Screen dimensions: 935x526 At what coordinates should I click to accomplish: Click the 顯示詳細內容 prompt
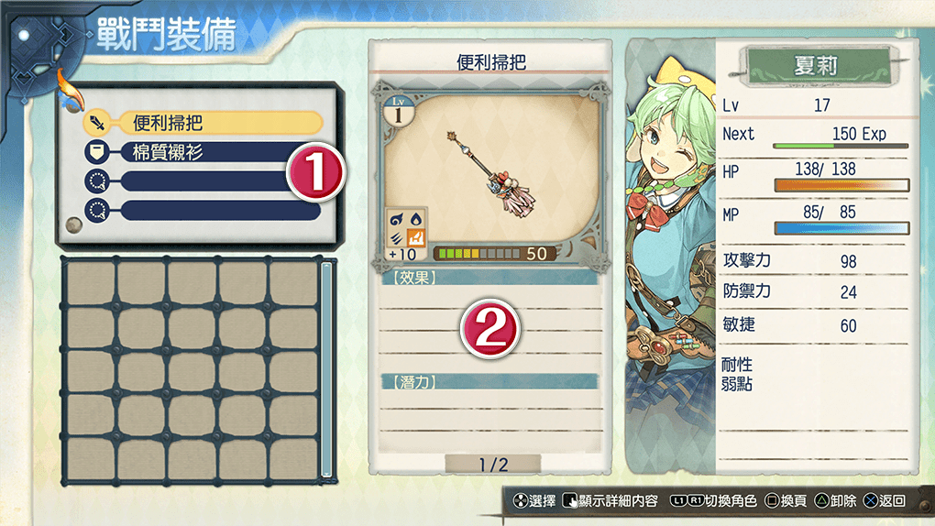tap(610, 500)
